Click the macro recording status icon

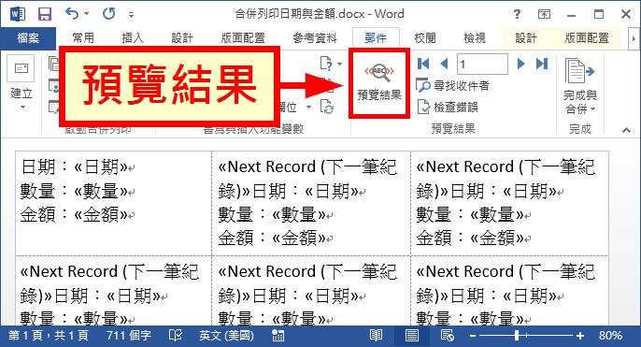point(278,336)
